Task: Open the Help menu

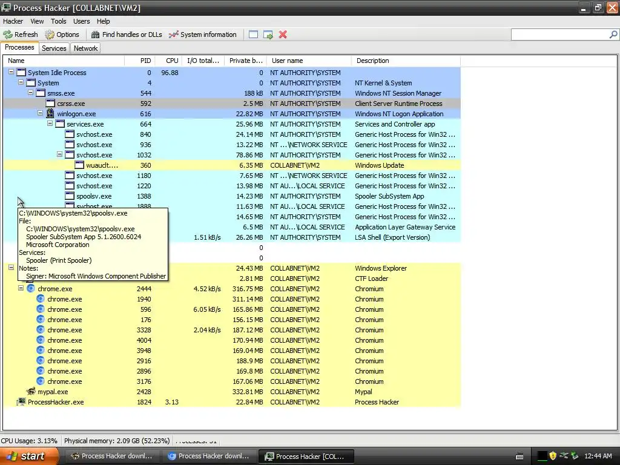Action: click(x=103, y=21)
